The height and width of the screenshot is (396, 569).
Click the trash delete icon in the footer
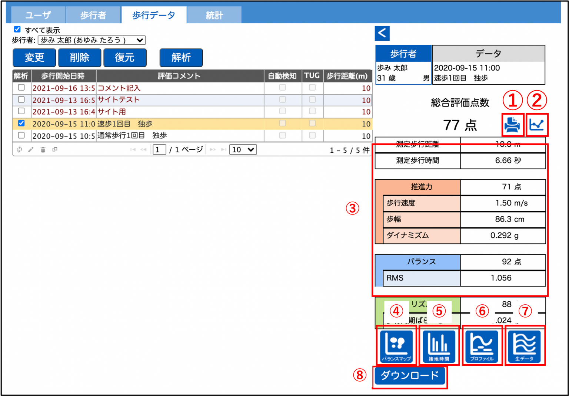pos(43,149)
